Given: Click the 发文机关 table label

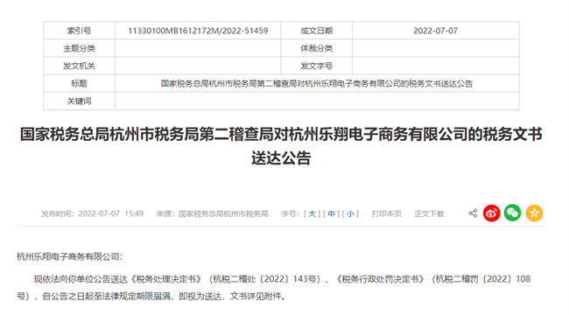Looking at the screenshot, I should pos(79,66).
